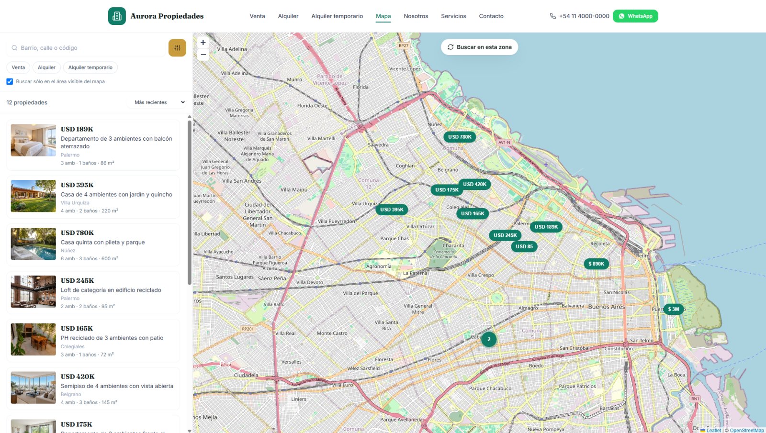Viewport: 766px width, 433px height.
Task: Select the USD 395K map marker
Action: pos(392,210)
